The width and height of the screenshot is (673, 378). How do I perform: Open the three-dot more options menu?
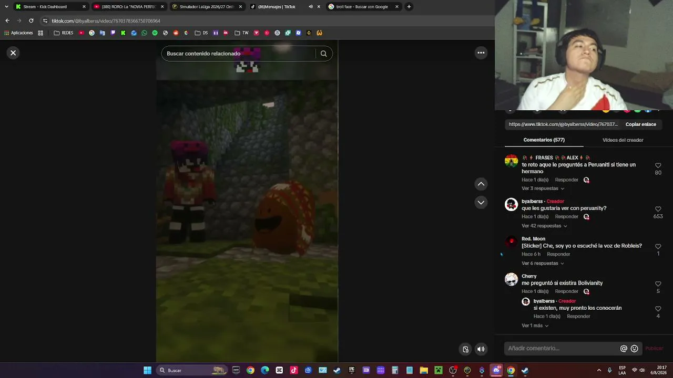(x=481, y=52)
